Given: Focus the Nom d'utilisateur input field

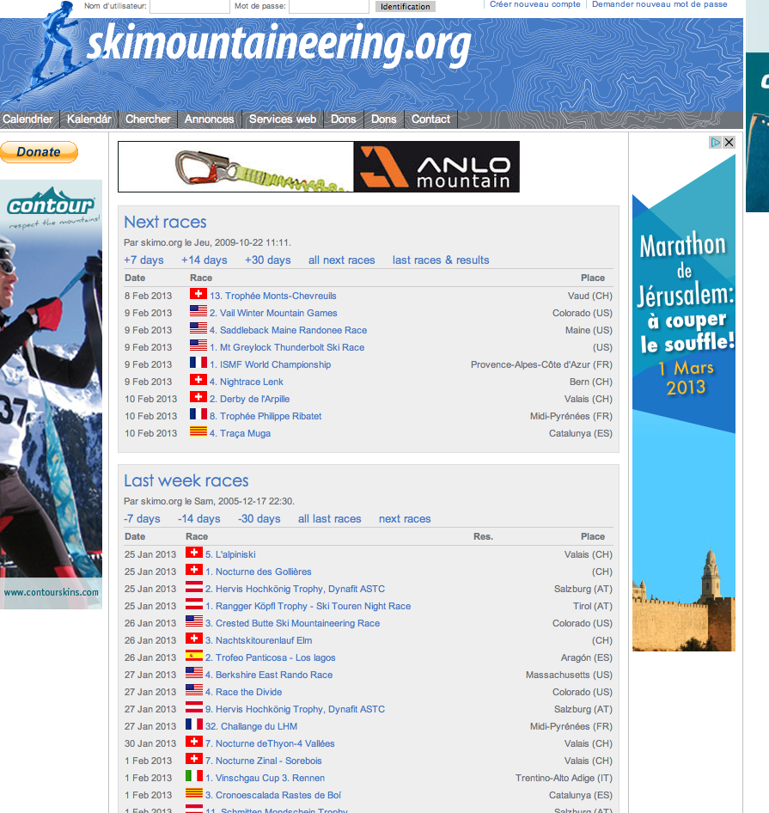Looking at the screenshot, I should point(189,6).
